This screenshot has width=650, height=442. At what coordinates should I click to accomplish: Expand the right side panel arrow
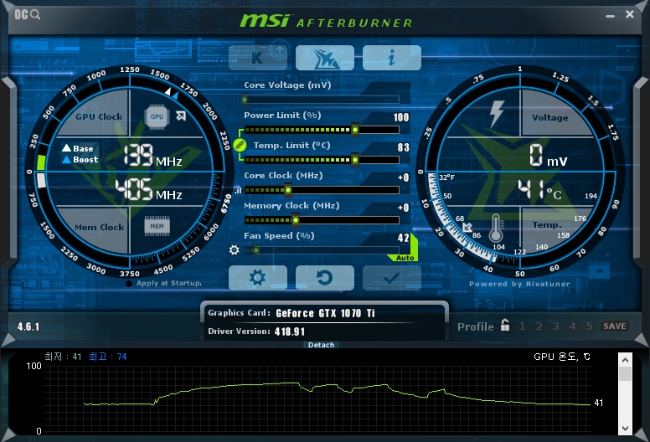642,83
